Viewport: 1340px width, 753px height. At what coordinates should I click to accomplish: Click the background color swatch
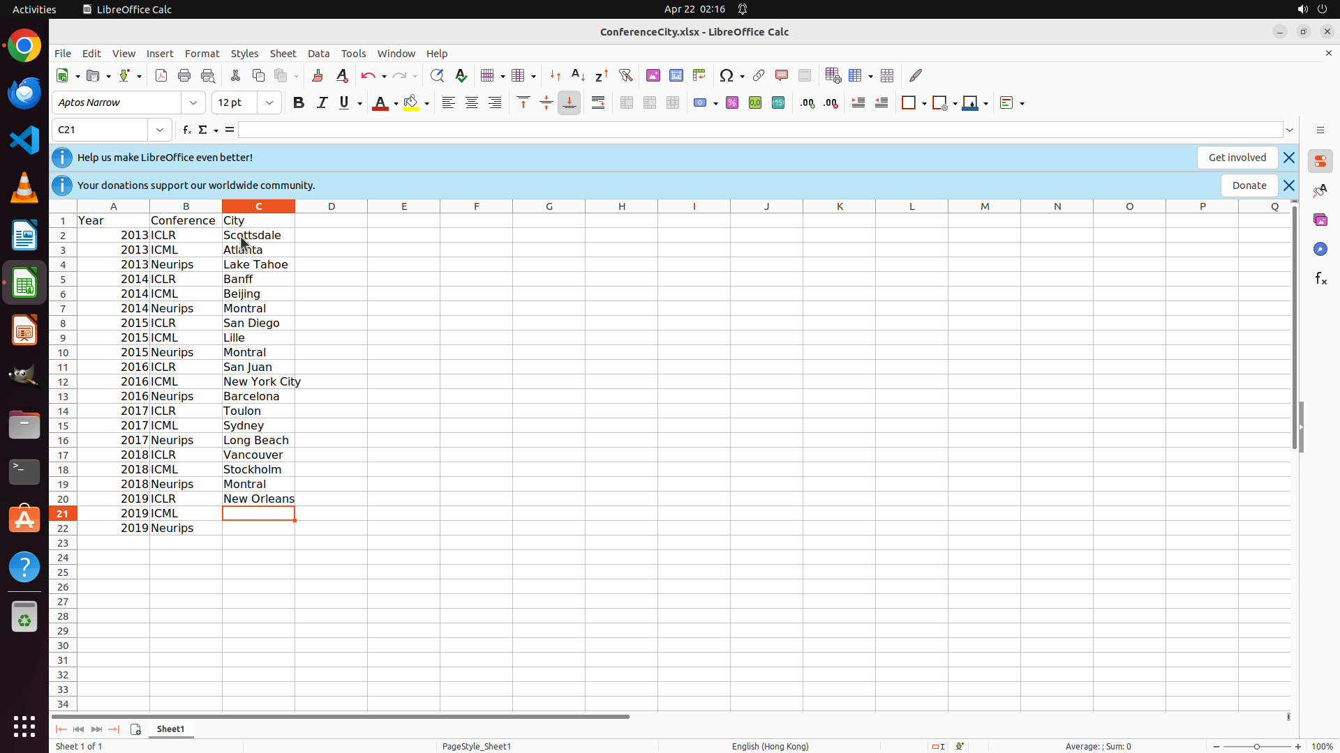pyautogui.click(x=411, y=102)
